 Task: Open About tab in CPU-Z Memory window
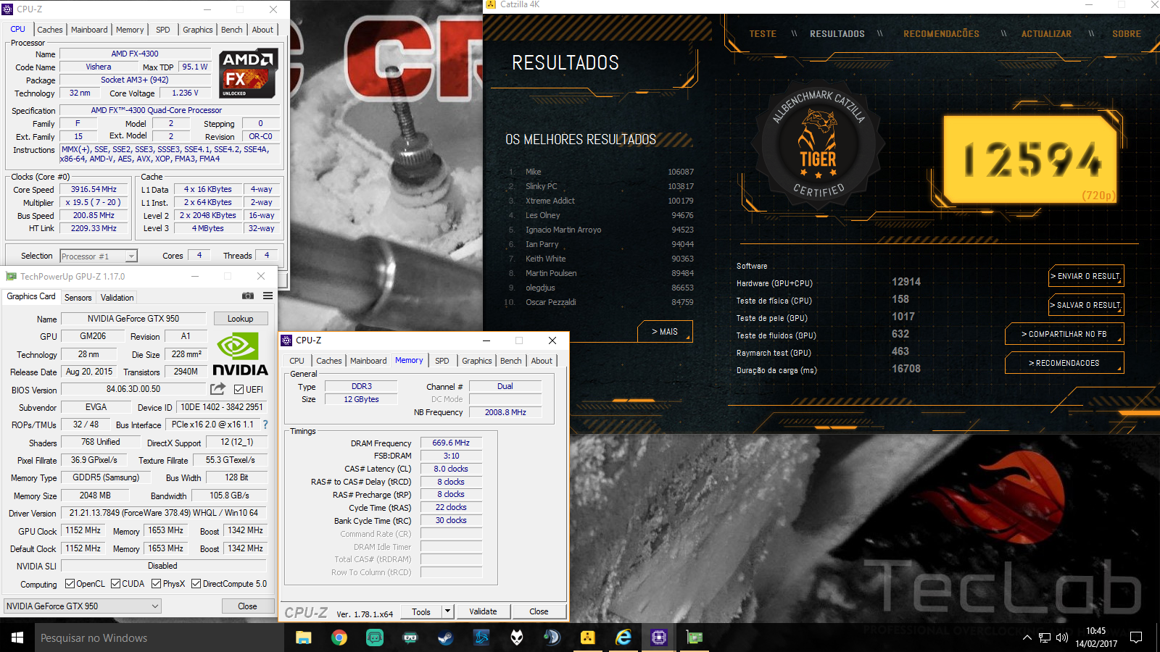tap(542, 360)
